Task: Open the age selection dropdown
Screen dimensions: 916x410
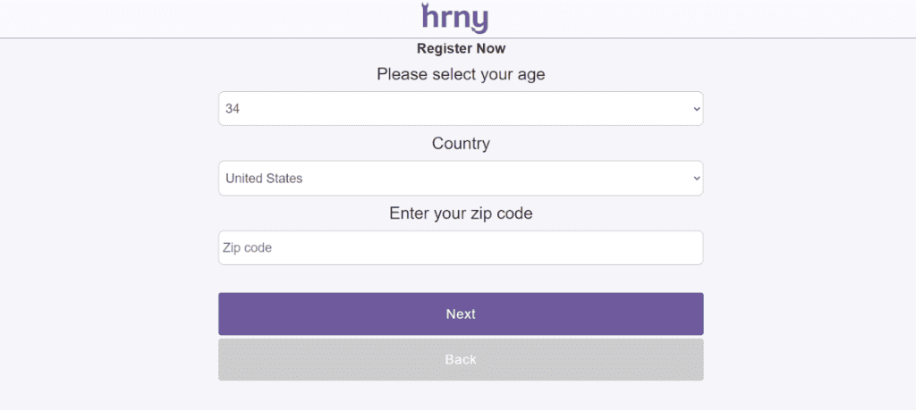Action: (x=461, y=108)
